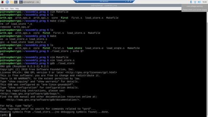The image size is (208, 117).
Task: Open the terminal Edit menu
Action: pos(7,9)
